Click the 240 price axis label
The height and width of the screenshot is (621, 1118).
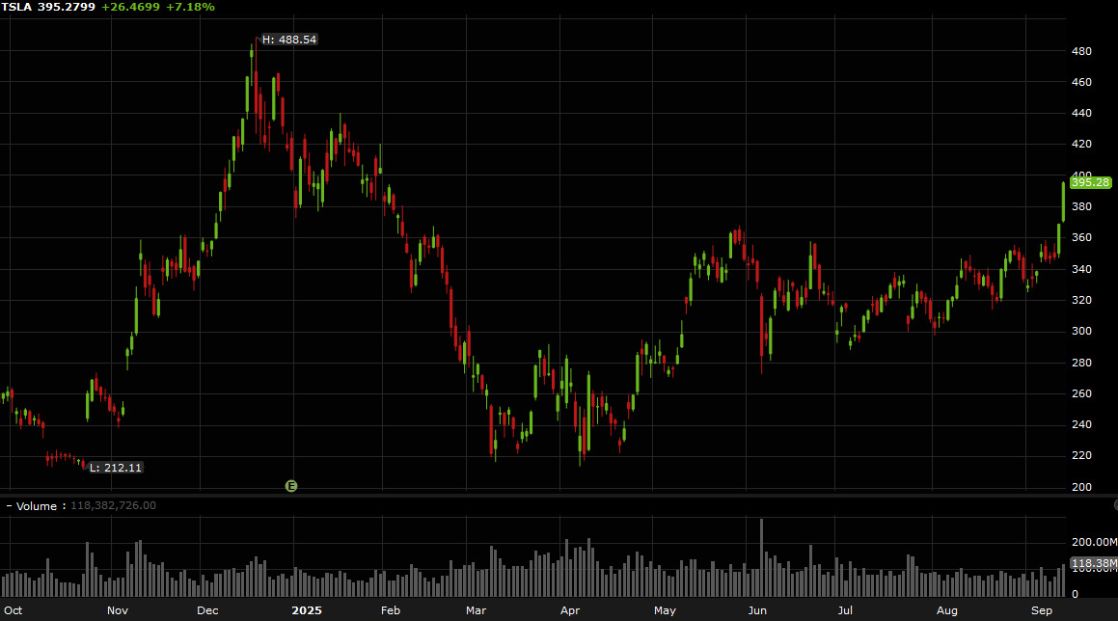(1081, 424)
